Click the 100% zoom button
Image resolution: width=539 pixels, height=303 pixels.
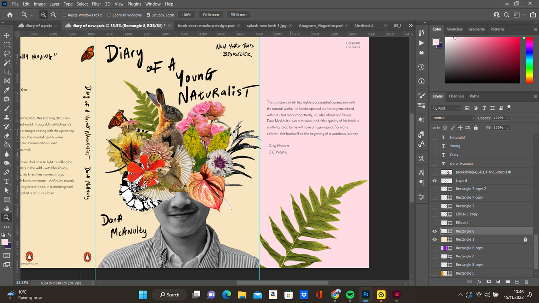186,15
